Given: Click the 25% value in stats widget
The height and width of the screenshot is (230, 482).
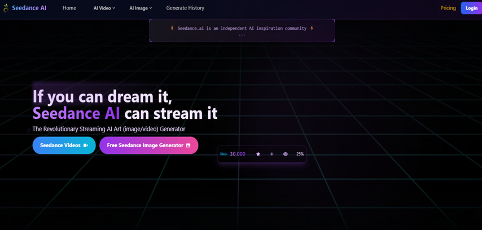Looking at the screenshot, I should tap(300, 154).
